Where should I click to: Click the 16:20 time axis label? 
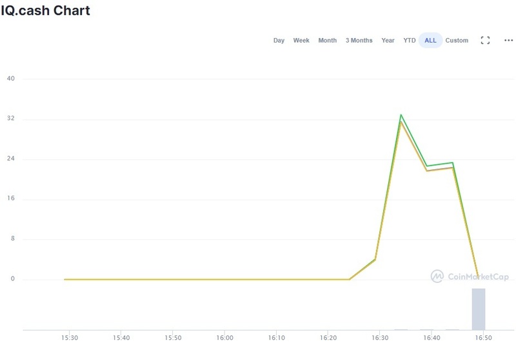click(328, 338)
